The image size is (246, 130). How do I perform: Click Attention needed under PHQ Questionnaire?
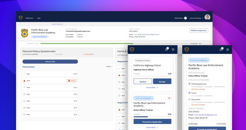coord(198,89)
